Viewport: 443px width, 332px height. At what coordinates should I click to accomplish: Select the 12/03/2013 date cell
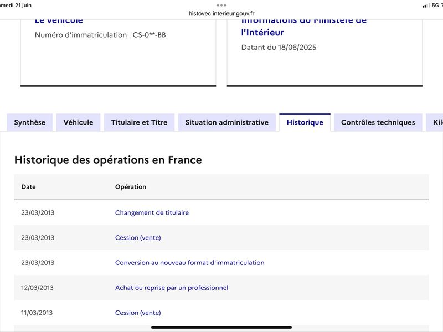pos(37,288)
